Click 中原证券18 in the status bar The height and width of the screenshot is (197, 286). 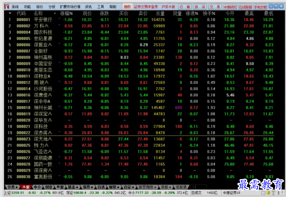tap(232, 193)
